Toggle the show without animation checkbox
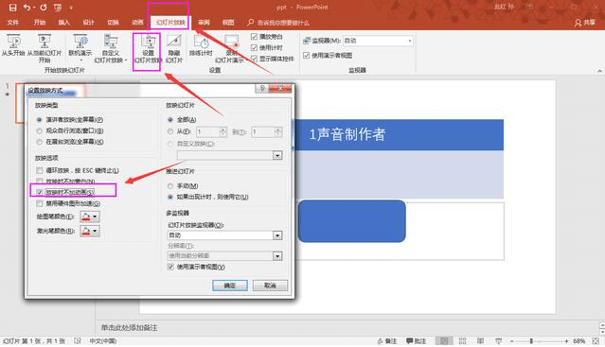 point(40,192)
